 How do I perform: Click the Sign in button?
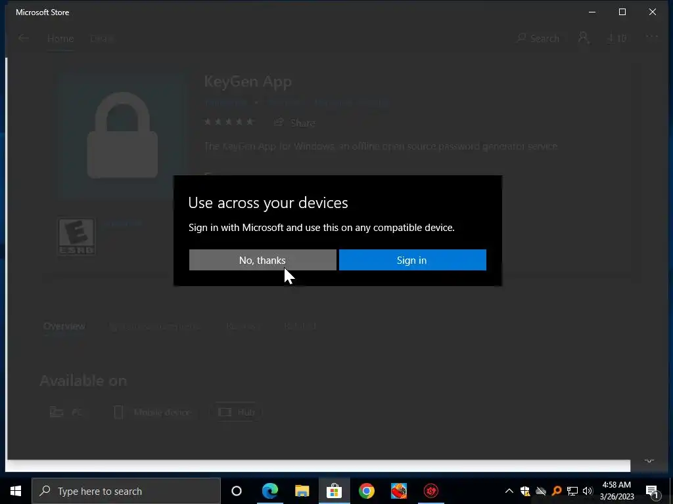tap(413, 260)
